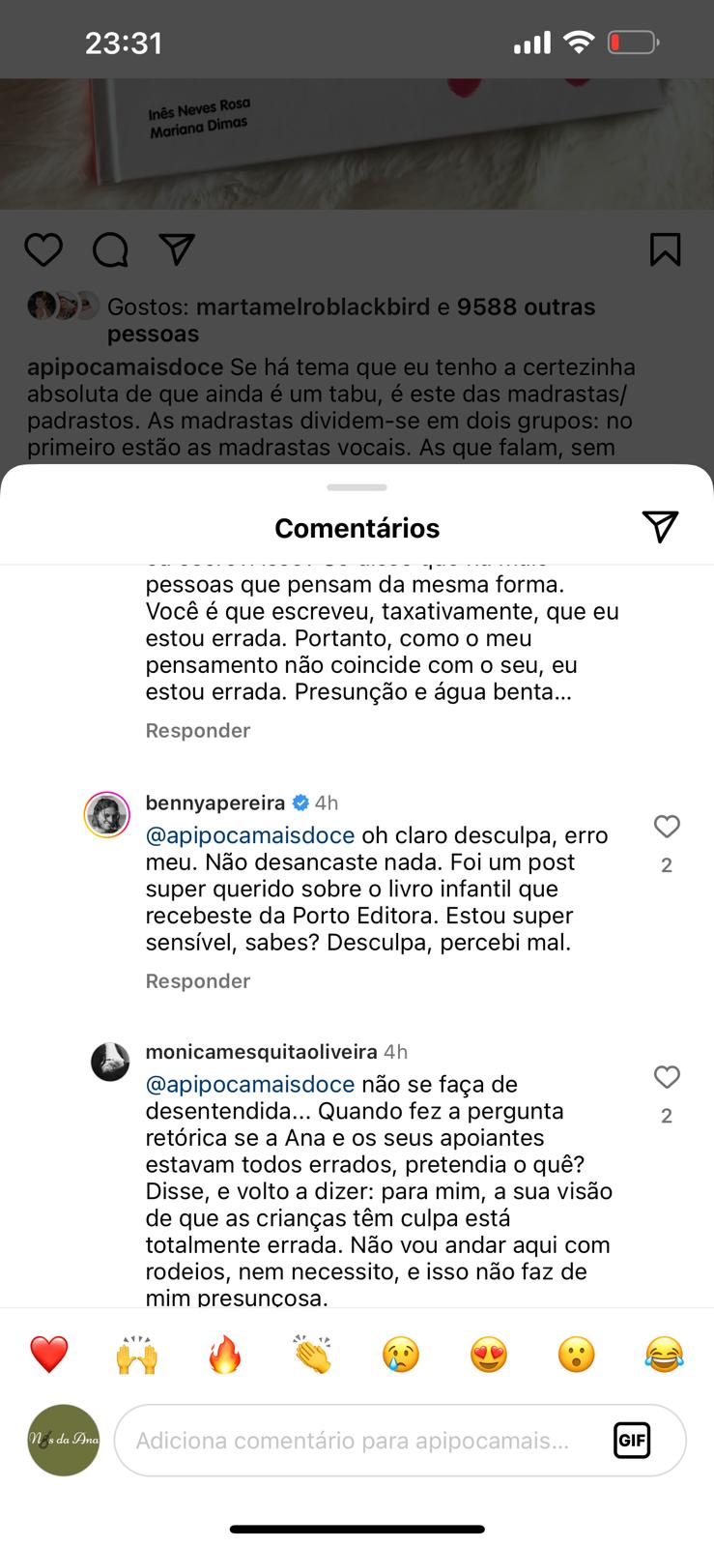Open the GIF picker in the comment box
The height and width of the screenshot is (1547, 714).
(x=632, y=1441)
